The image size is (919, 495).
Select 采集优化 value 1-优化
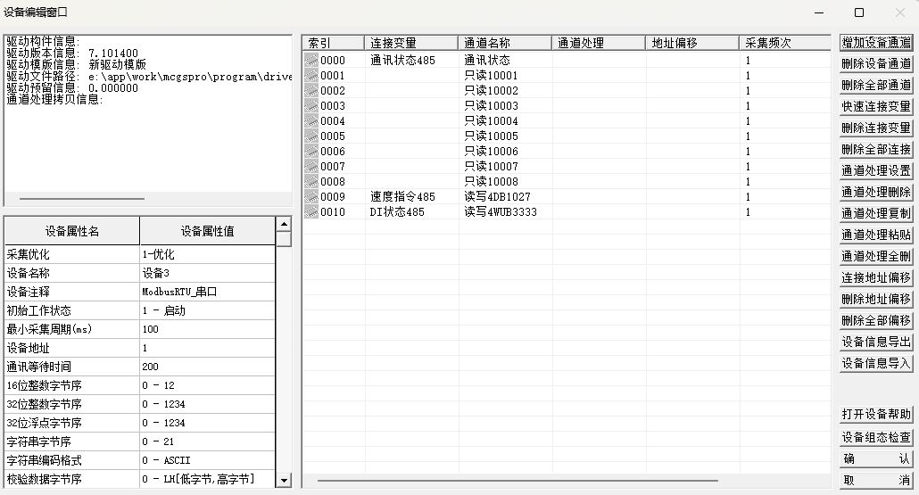207,254
